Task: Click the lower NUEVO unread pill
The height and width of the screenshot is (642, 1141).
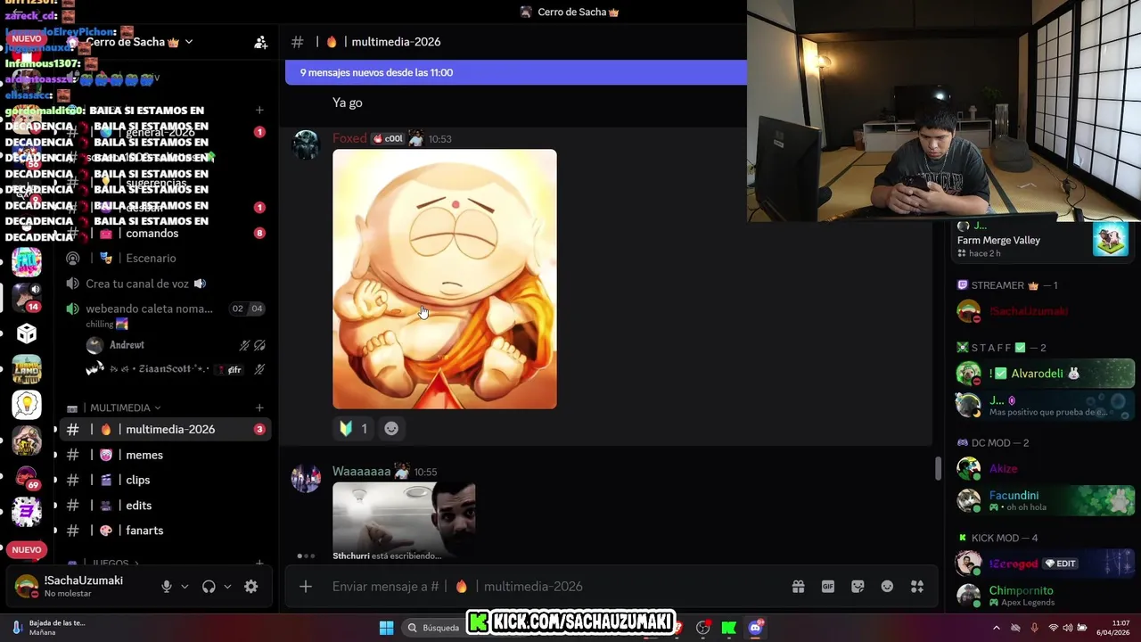Action: (x=27, y=550)
